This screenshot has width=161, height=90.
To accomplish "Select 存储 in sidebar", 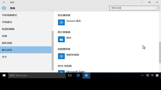I will pyautogui.click(x=26, y=36).
